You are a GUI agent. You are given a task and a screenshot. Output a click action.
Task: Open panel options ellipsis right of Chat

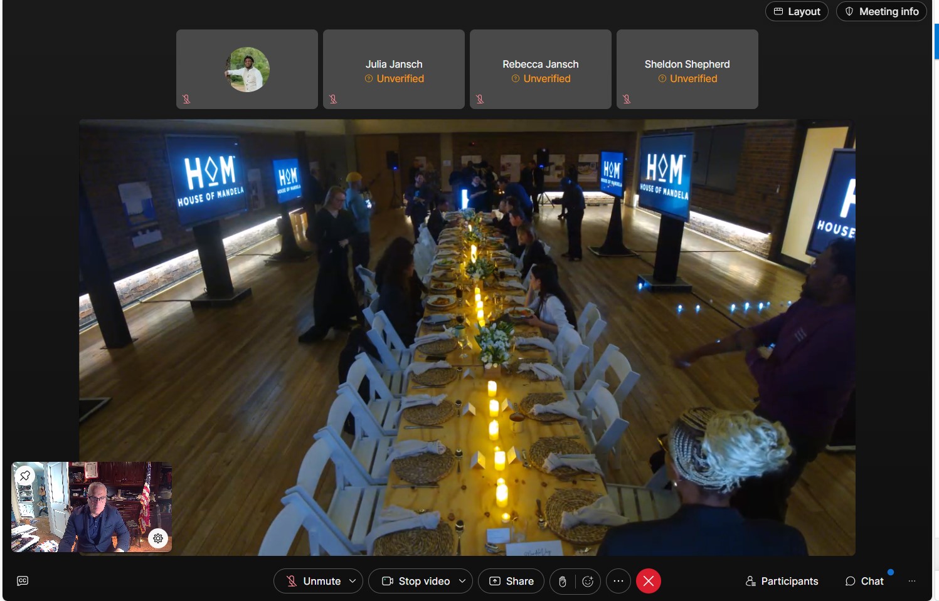[912, 582]
